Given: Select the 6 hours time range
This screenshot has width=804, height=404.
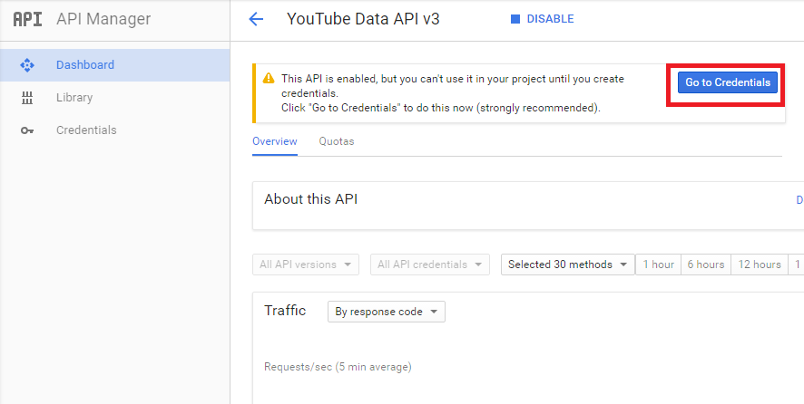Looking at the screenshot, I should tap(705, 265).
